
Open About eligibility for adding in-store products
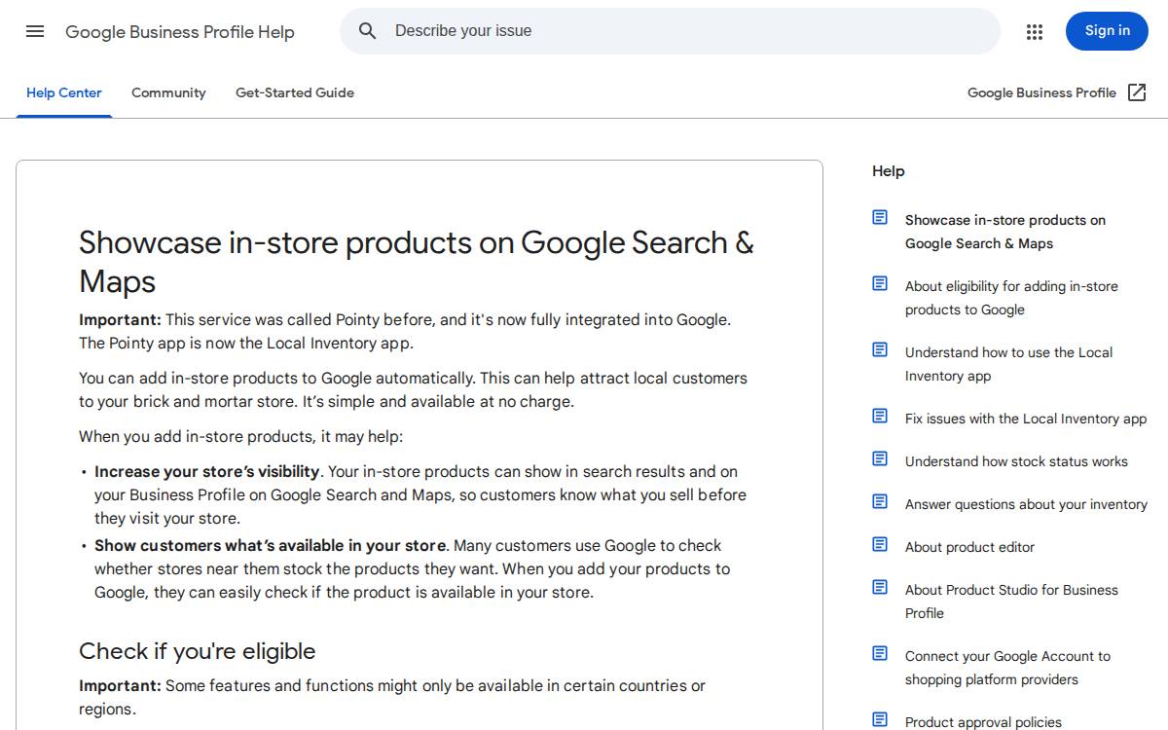pyautogui.click(x=1011, y=298)
